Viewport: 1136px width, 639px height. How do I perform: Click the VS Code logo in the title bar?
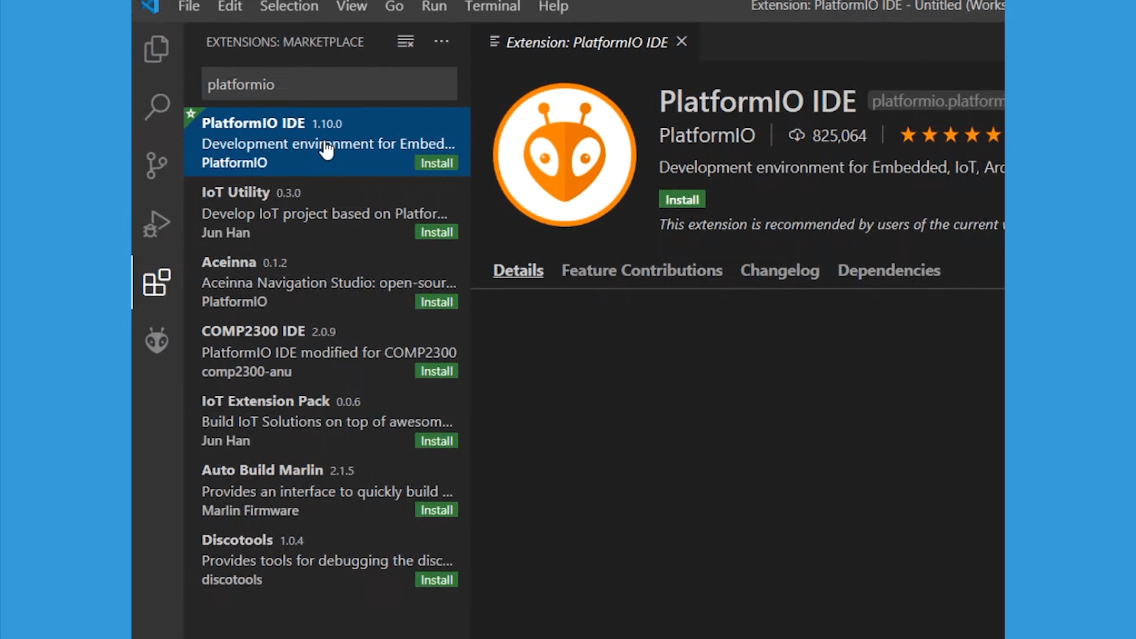[150, 7]
